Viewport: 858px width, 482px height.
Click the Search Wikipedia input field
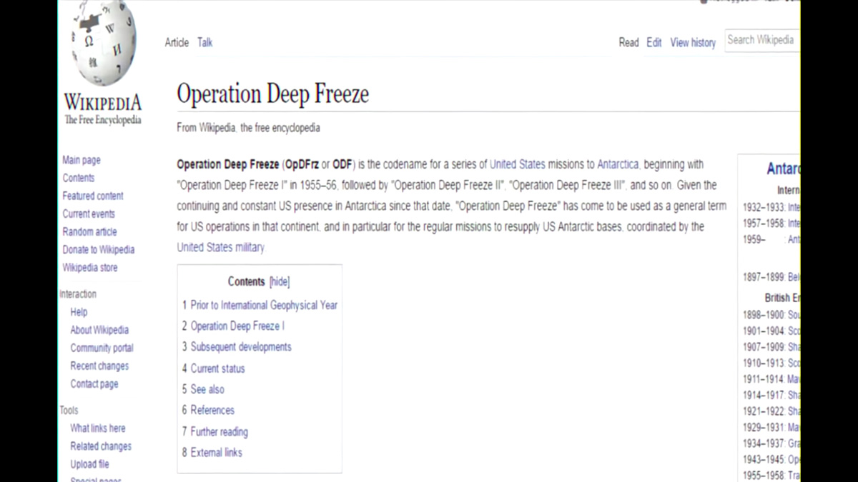tap(760, 40)
